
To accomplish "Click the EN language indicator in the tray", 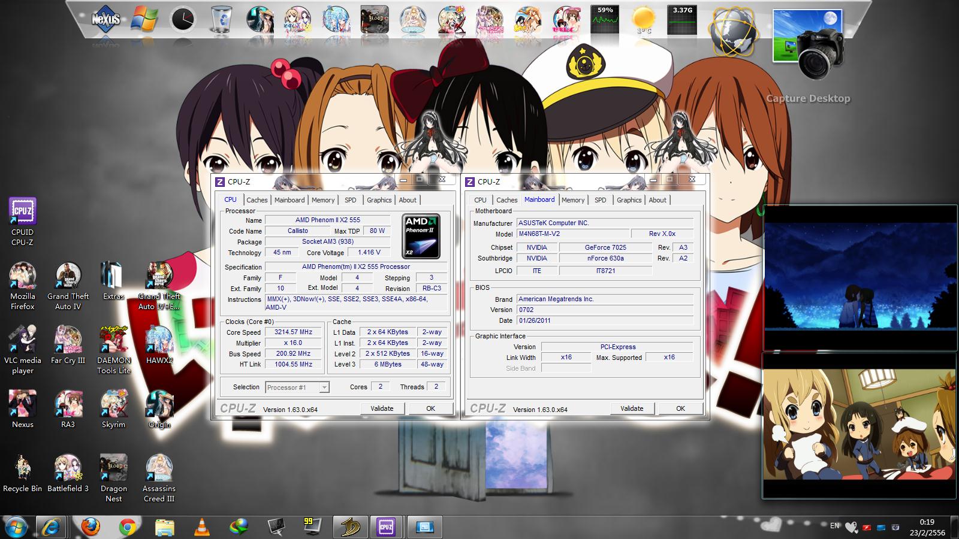I will point(834,526).
